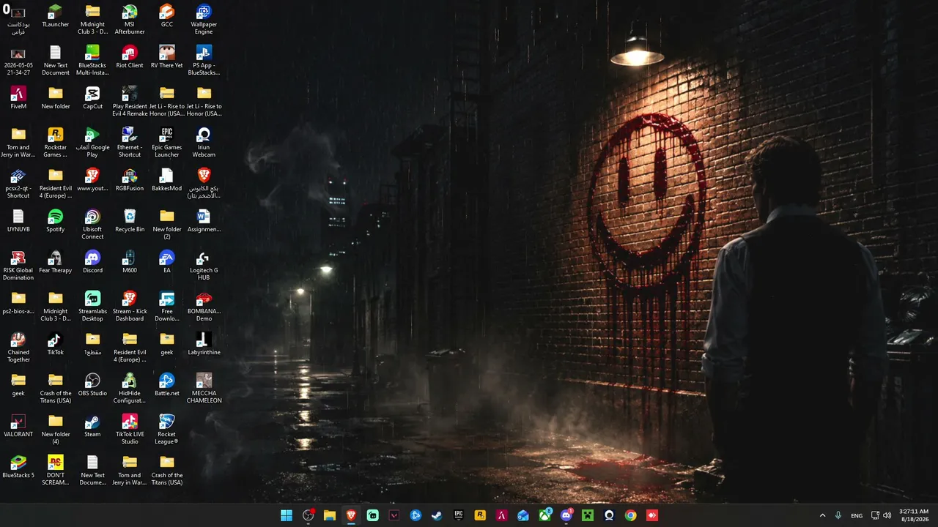Select the BlueStacks 5 desktop icon

click(18, 467)
